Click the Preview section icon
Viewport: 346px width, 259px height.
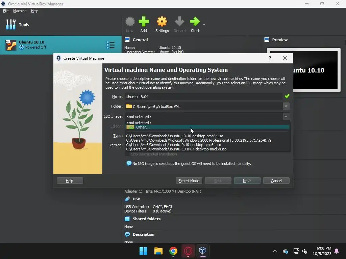click(267, 40)
